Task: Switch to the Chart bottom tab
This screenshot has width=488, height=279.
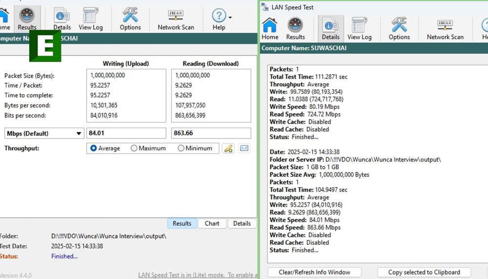Action: 212,223
